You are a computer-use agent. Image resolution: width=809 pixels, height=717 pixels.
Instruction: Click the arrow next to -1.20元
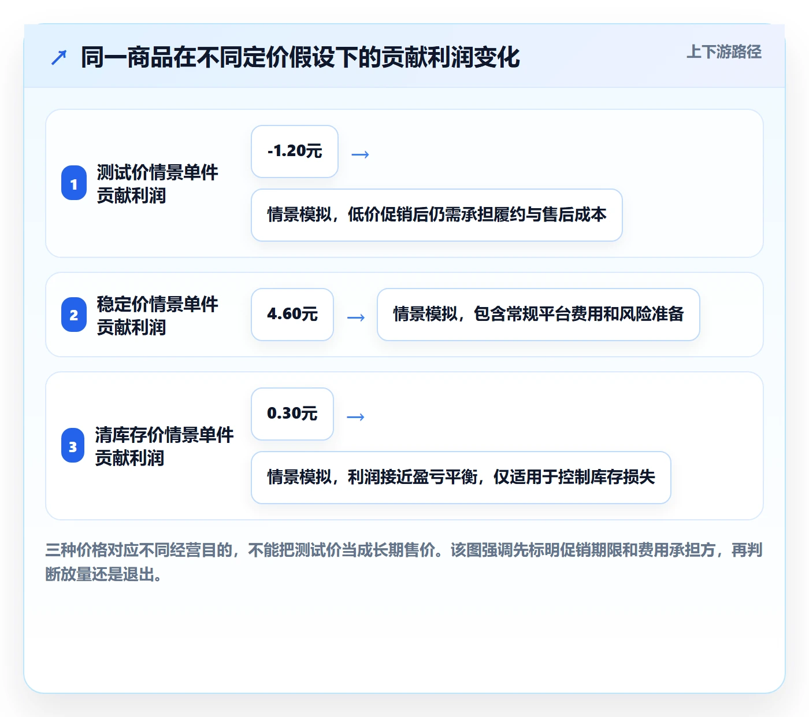(361, 154)
